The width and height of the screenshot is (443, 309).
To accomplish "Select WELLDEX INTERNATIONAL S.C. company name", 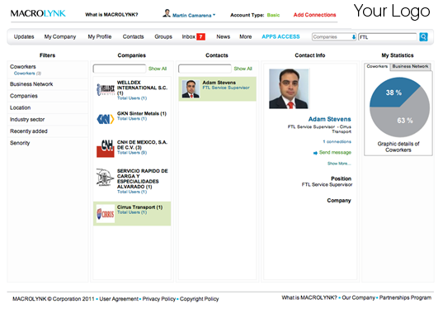I will pos(142,88).
